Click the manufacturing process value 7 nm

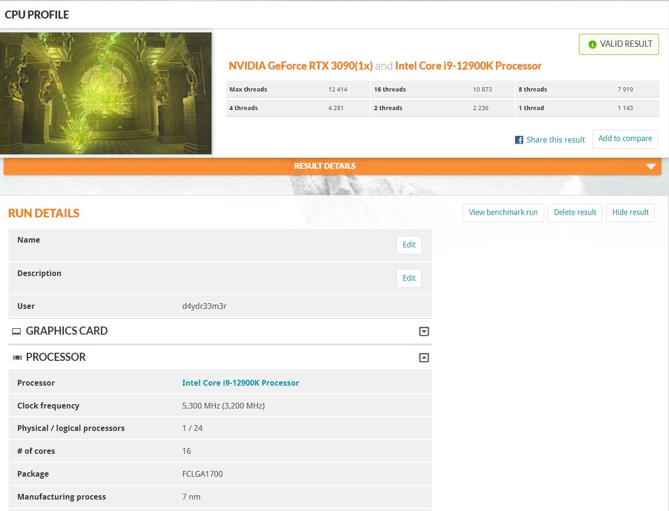tap(191, 497)
